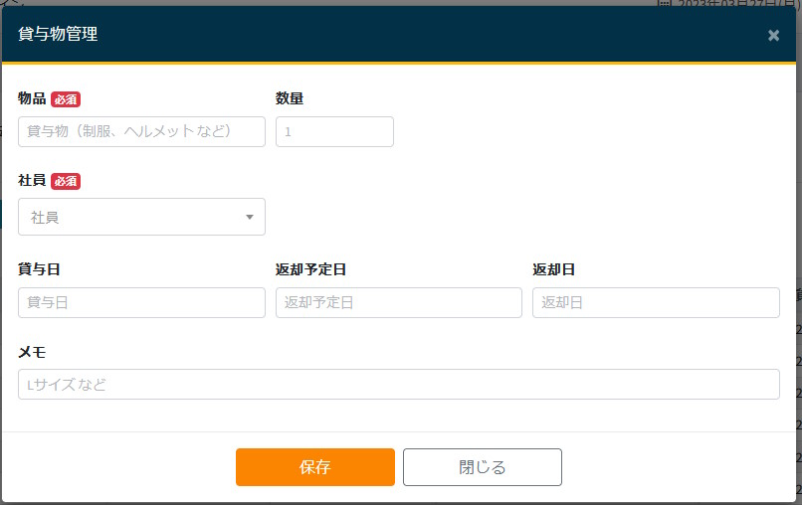Click the メモ field label
The height and width of the screenshot is (505, 802).
[x=32, y=352]
